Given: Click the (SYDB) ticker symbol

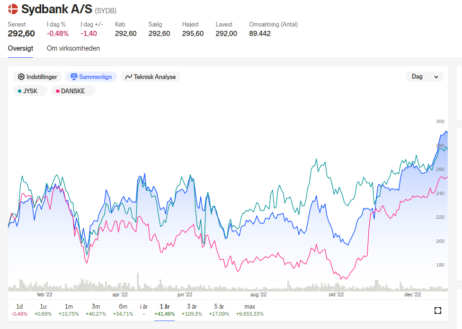Looking at the screenshot, I should [106, 11].
